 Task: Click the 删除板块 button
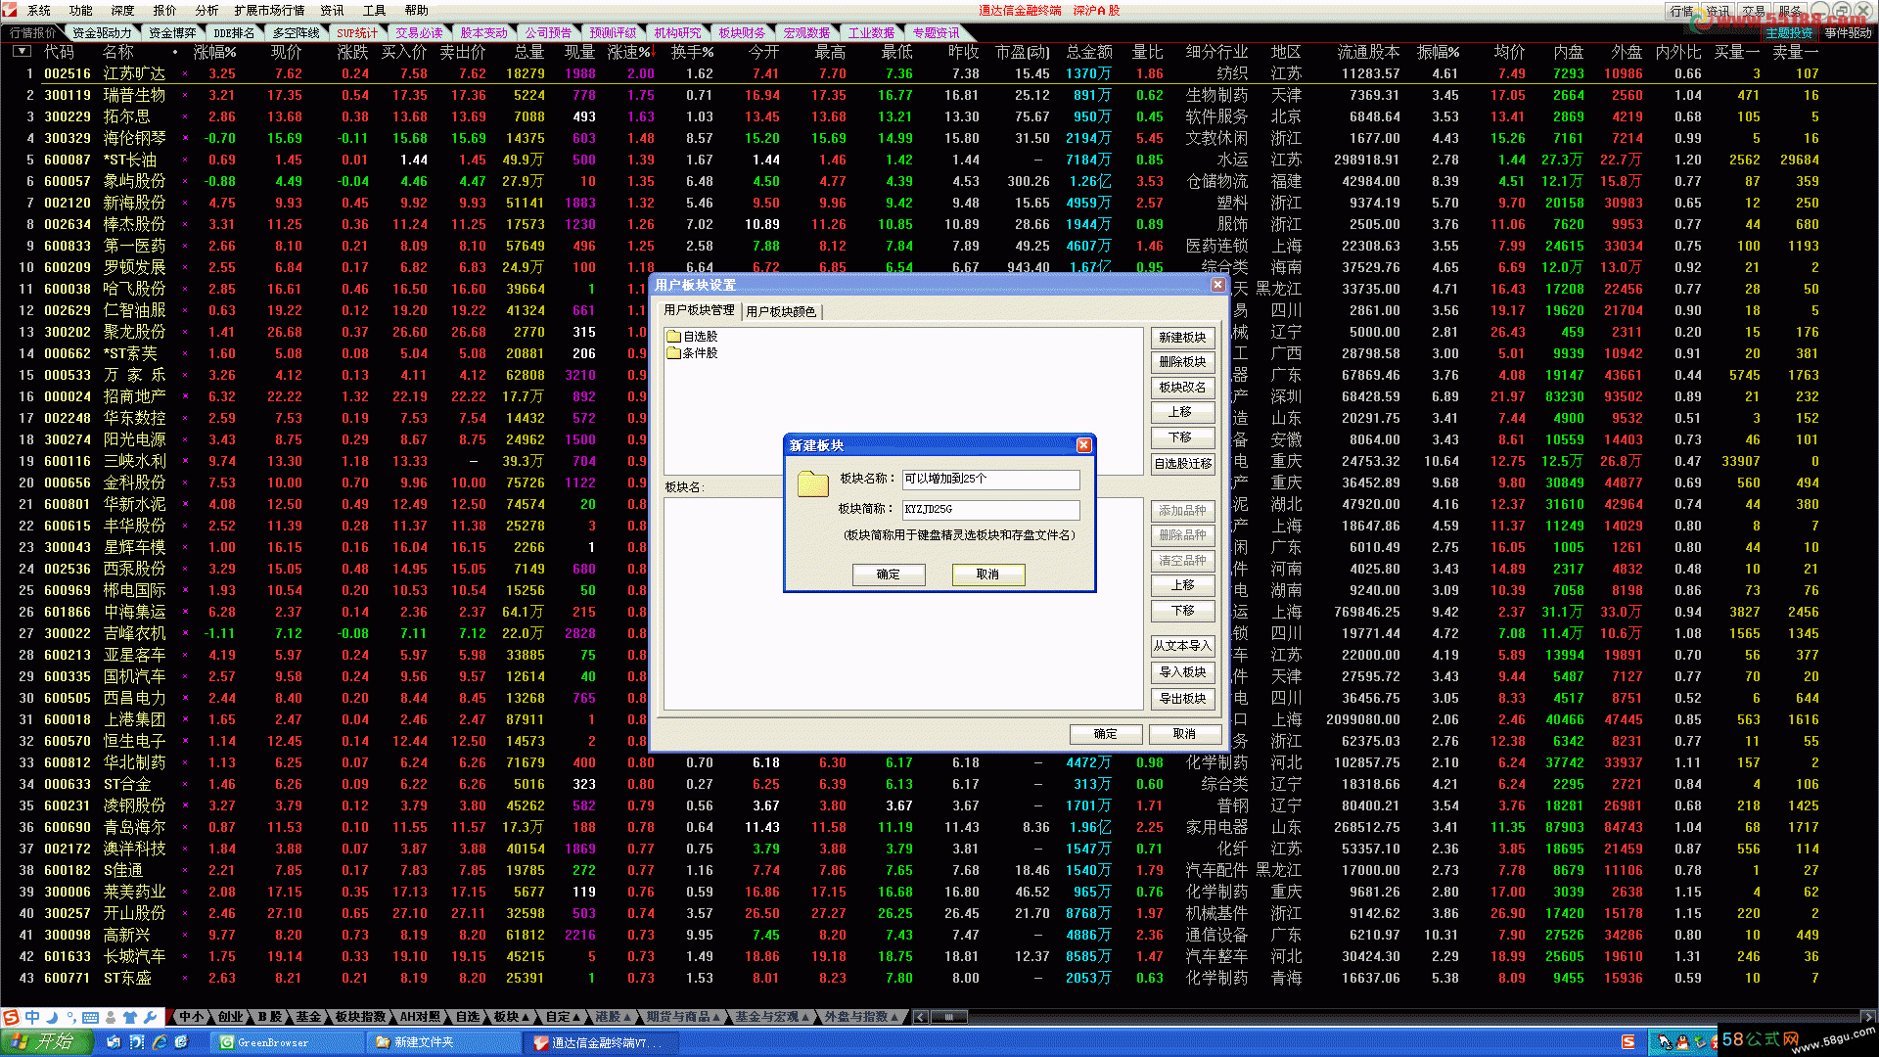[1182, 362]
